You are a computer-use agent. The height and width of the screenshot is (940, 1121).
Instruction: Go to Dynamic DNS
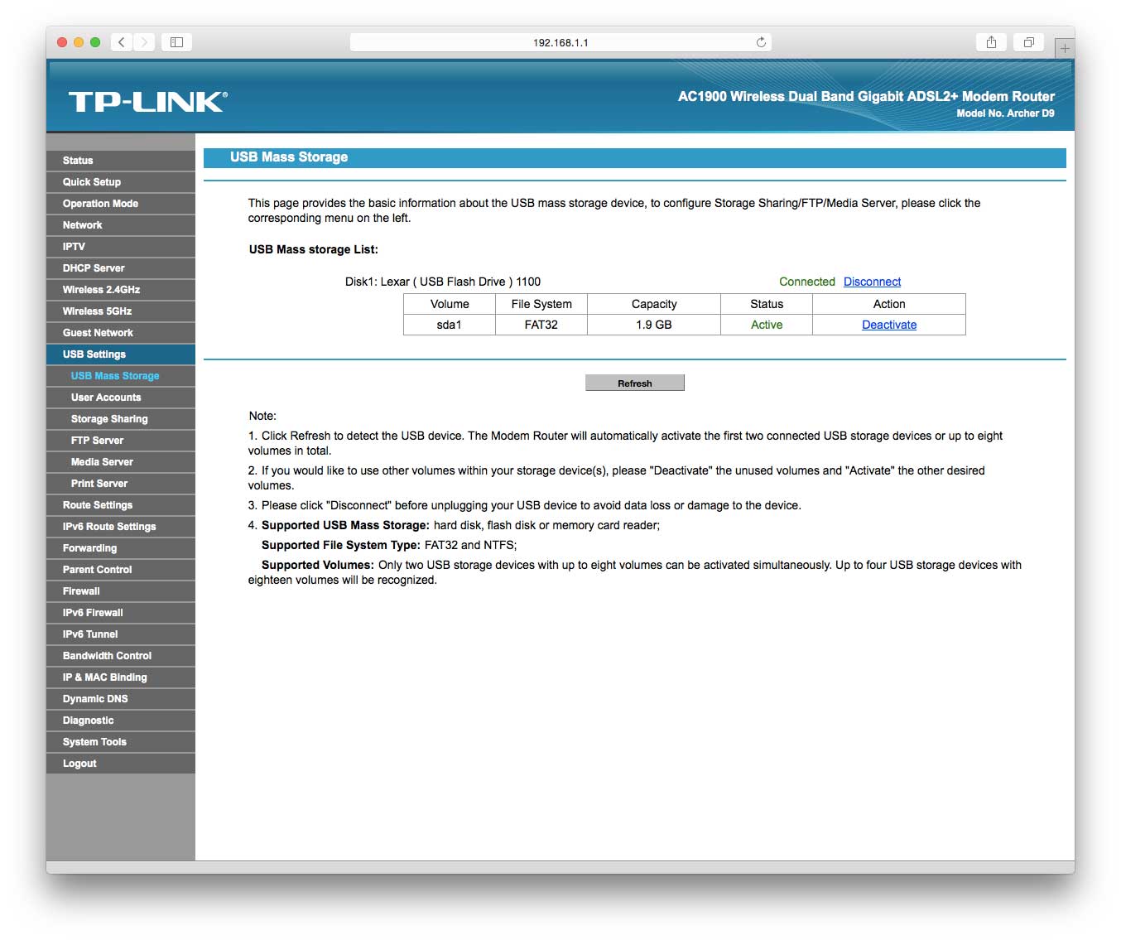click(121, 699)
